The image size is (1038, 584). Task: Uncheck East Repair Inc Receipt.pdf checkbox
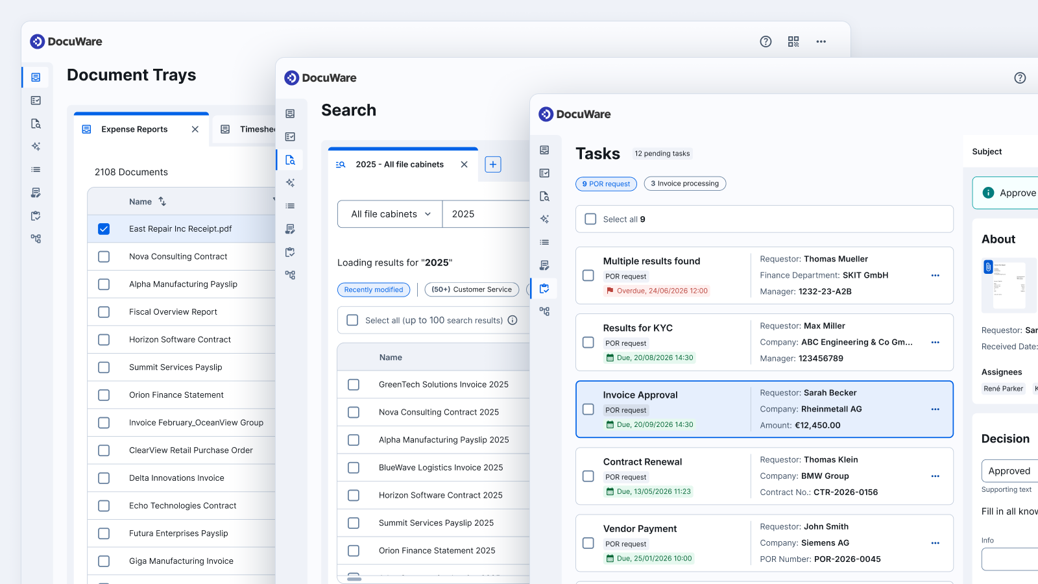(x=104, y=229)
